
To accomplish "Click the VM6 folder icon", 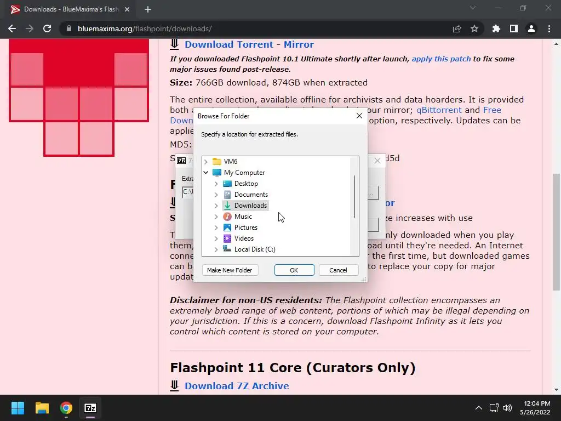I will 217,162.
